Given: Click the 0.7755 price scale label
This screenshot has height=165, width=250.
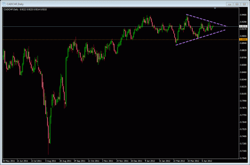Looking at the screenshot, I should pyautogui.click(x=243, y=115).
